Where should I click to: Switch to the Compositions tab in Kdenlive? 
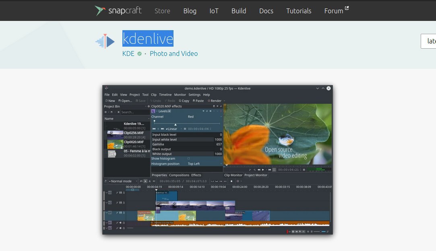(179, 175)
